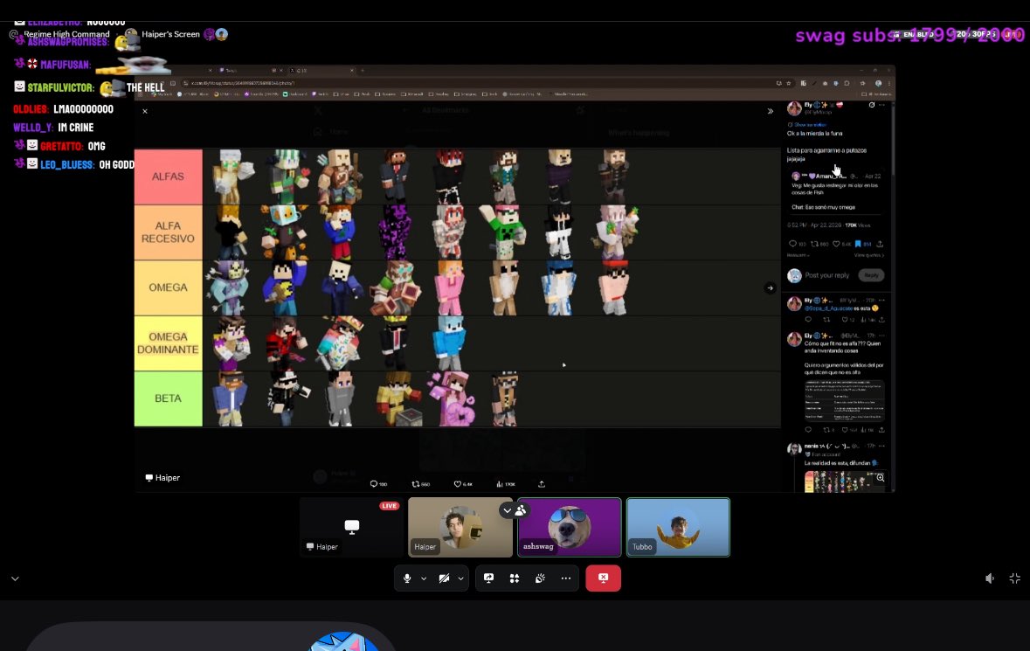The width and height of the screenshot is (1030, 651).
Task: Open a new browser tab with plus
Action: click(362, 70)
